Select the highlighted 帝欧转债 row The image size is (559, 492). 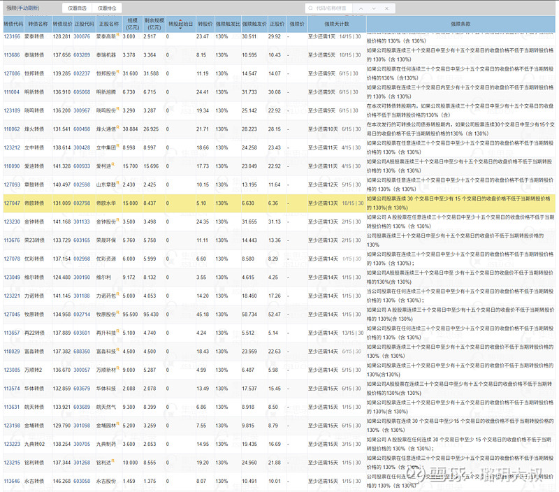tap(279, 203)
